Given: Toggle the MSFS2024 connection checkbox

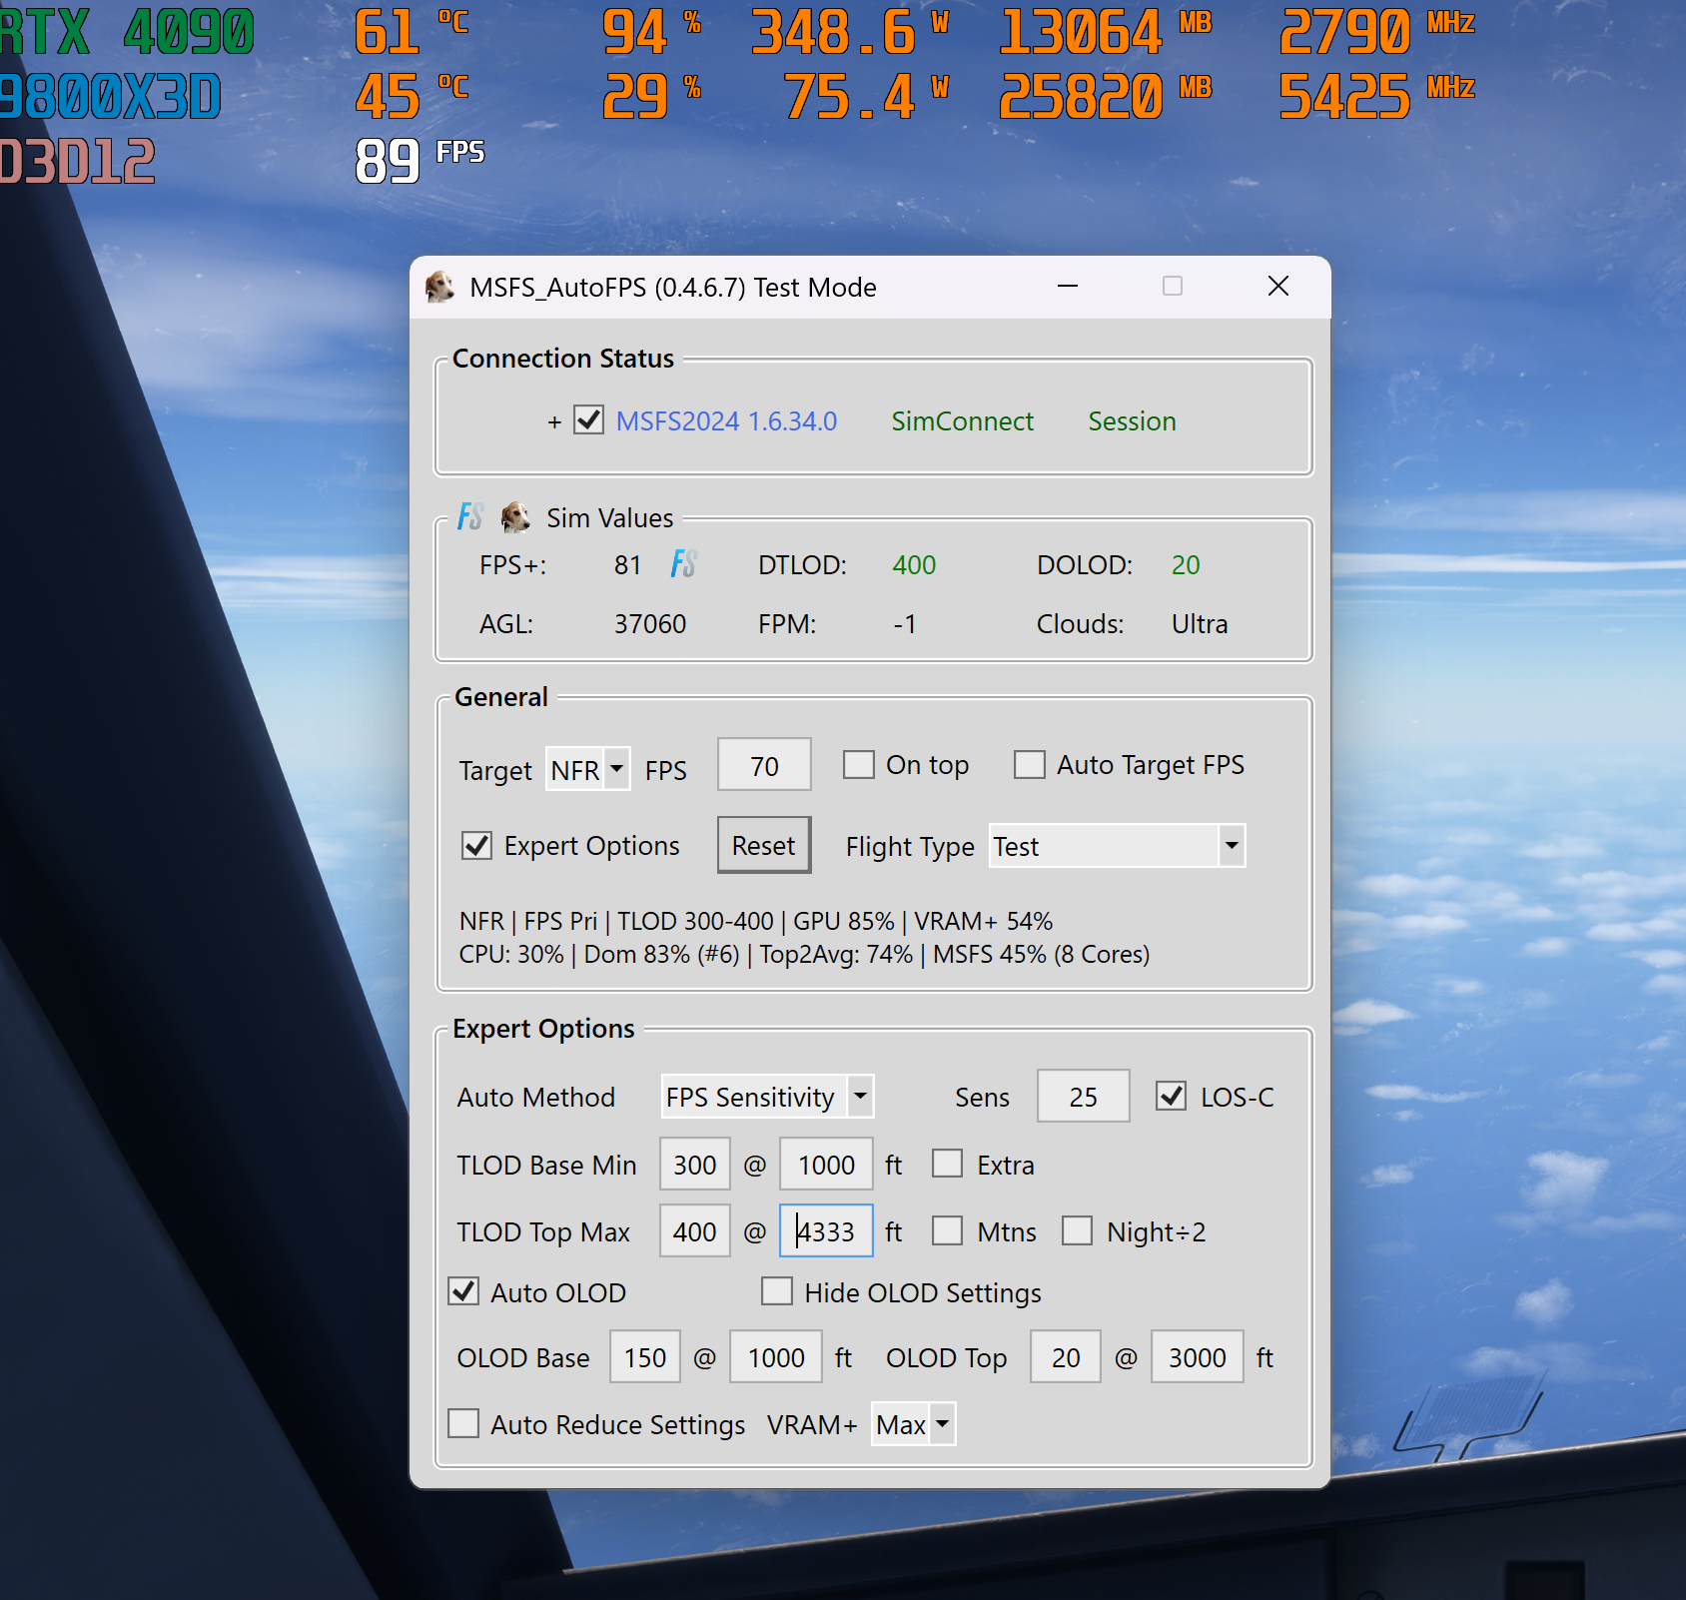Looking at the screenshot, I should 589,420.
